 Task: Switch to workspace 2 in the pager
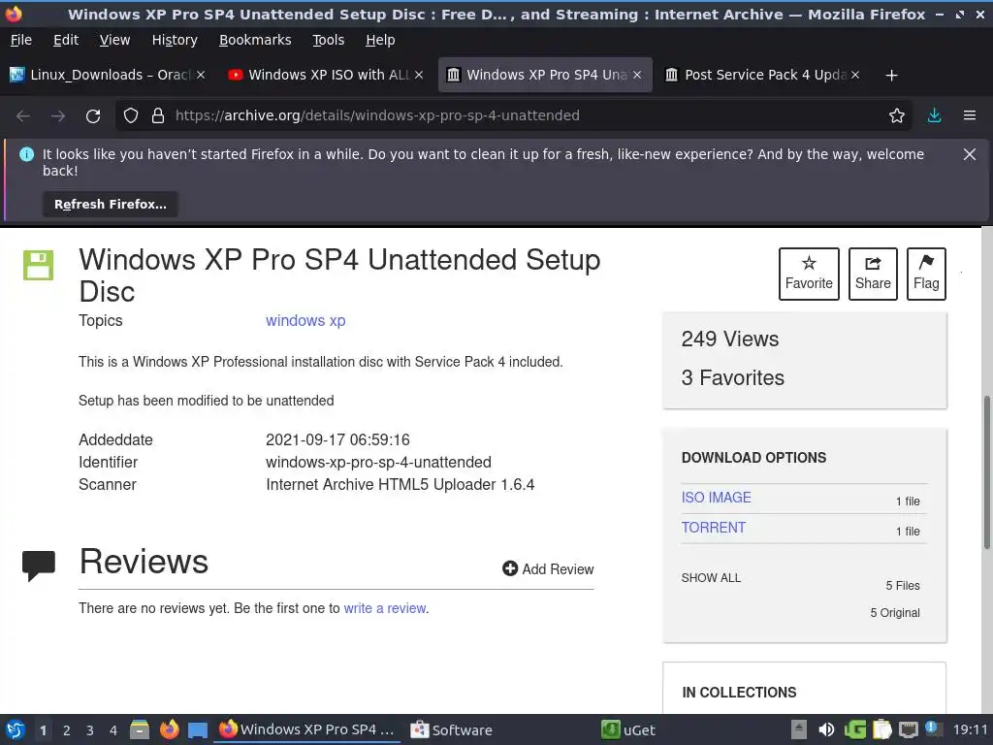(x=67, y=730)
